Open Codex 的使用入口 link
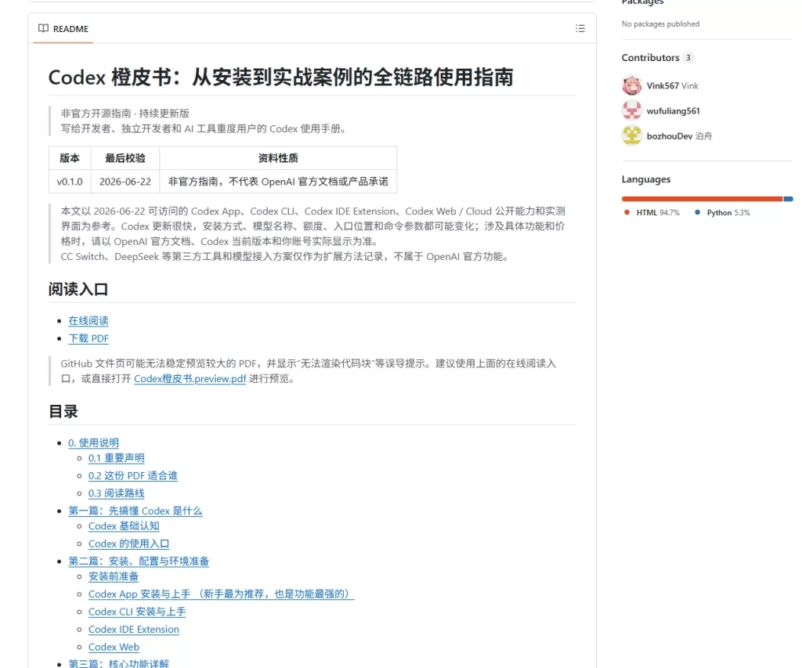This screenshot has width=802, height=668. (x=129, y=543)
